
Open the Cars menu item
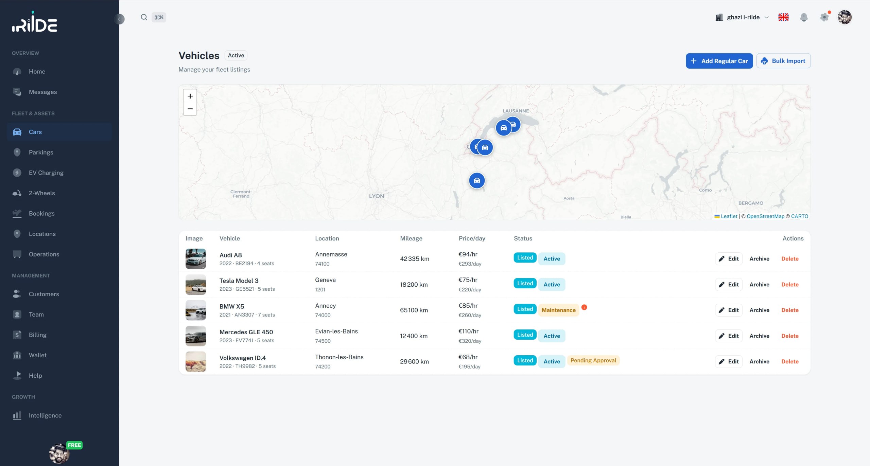point(59,132)
